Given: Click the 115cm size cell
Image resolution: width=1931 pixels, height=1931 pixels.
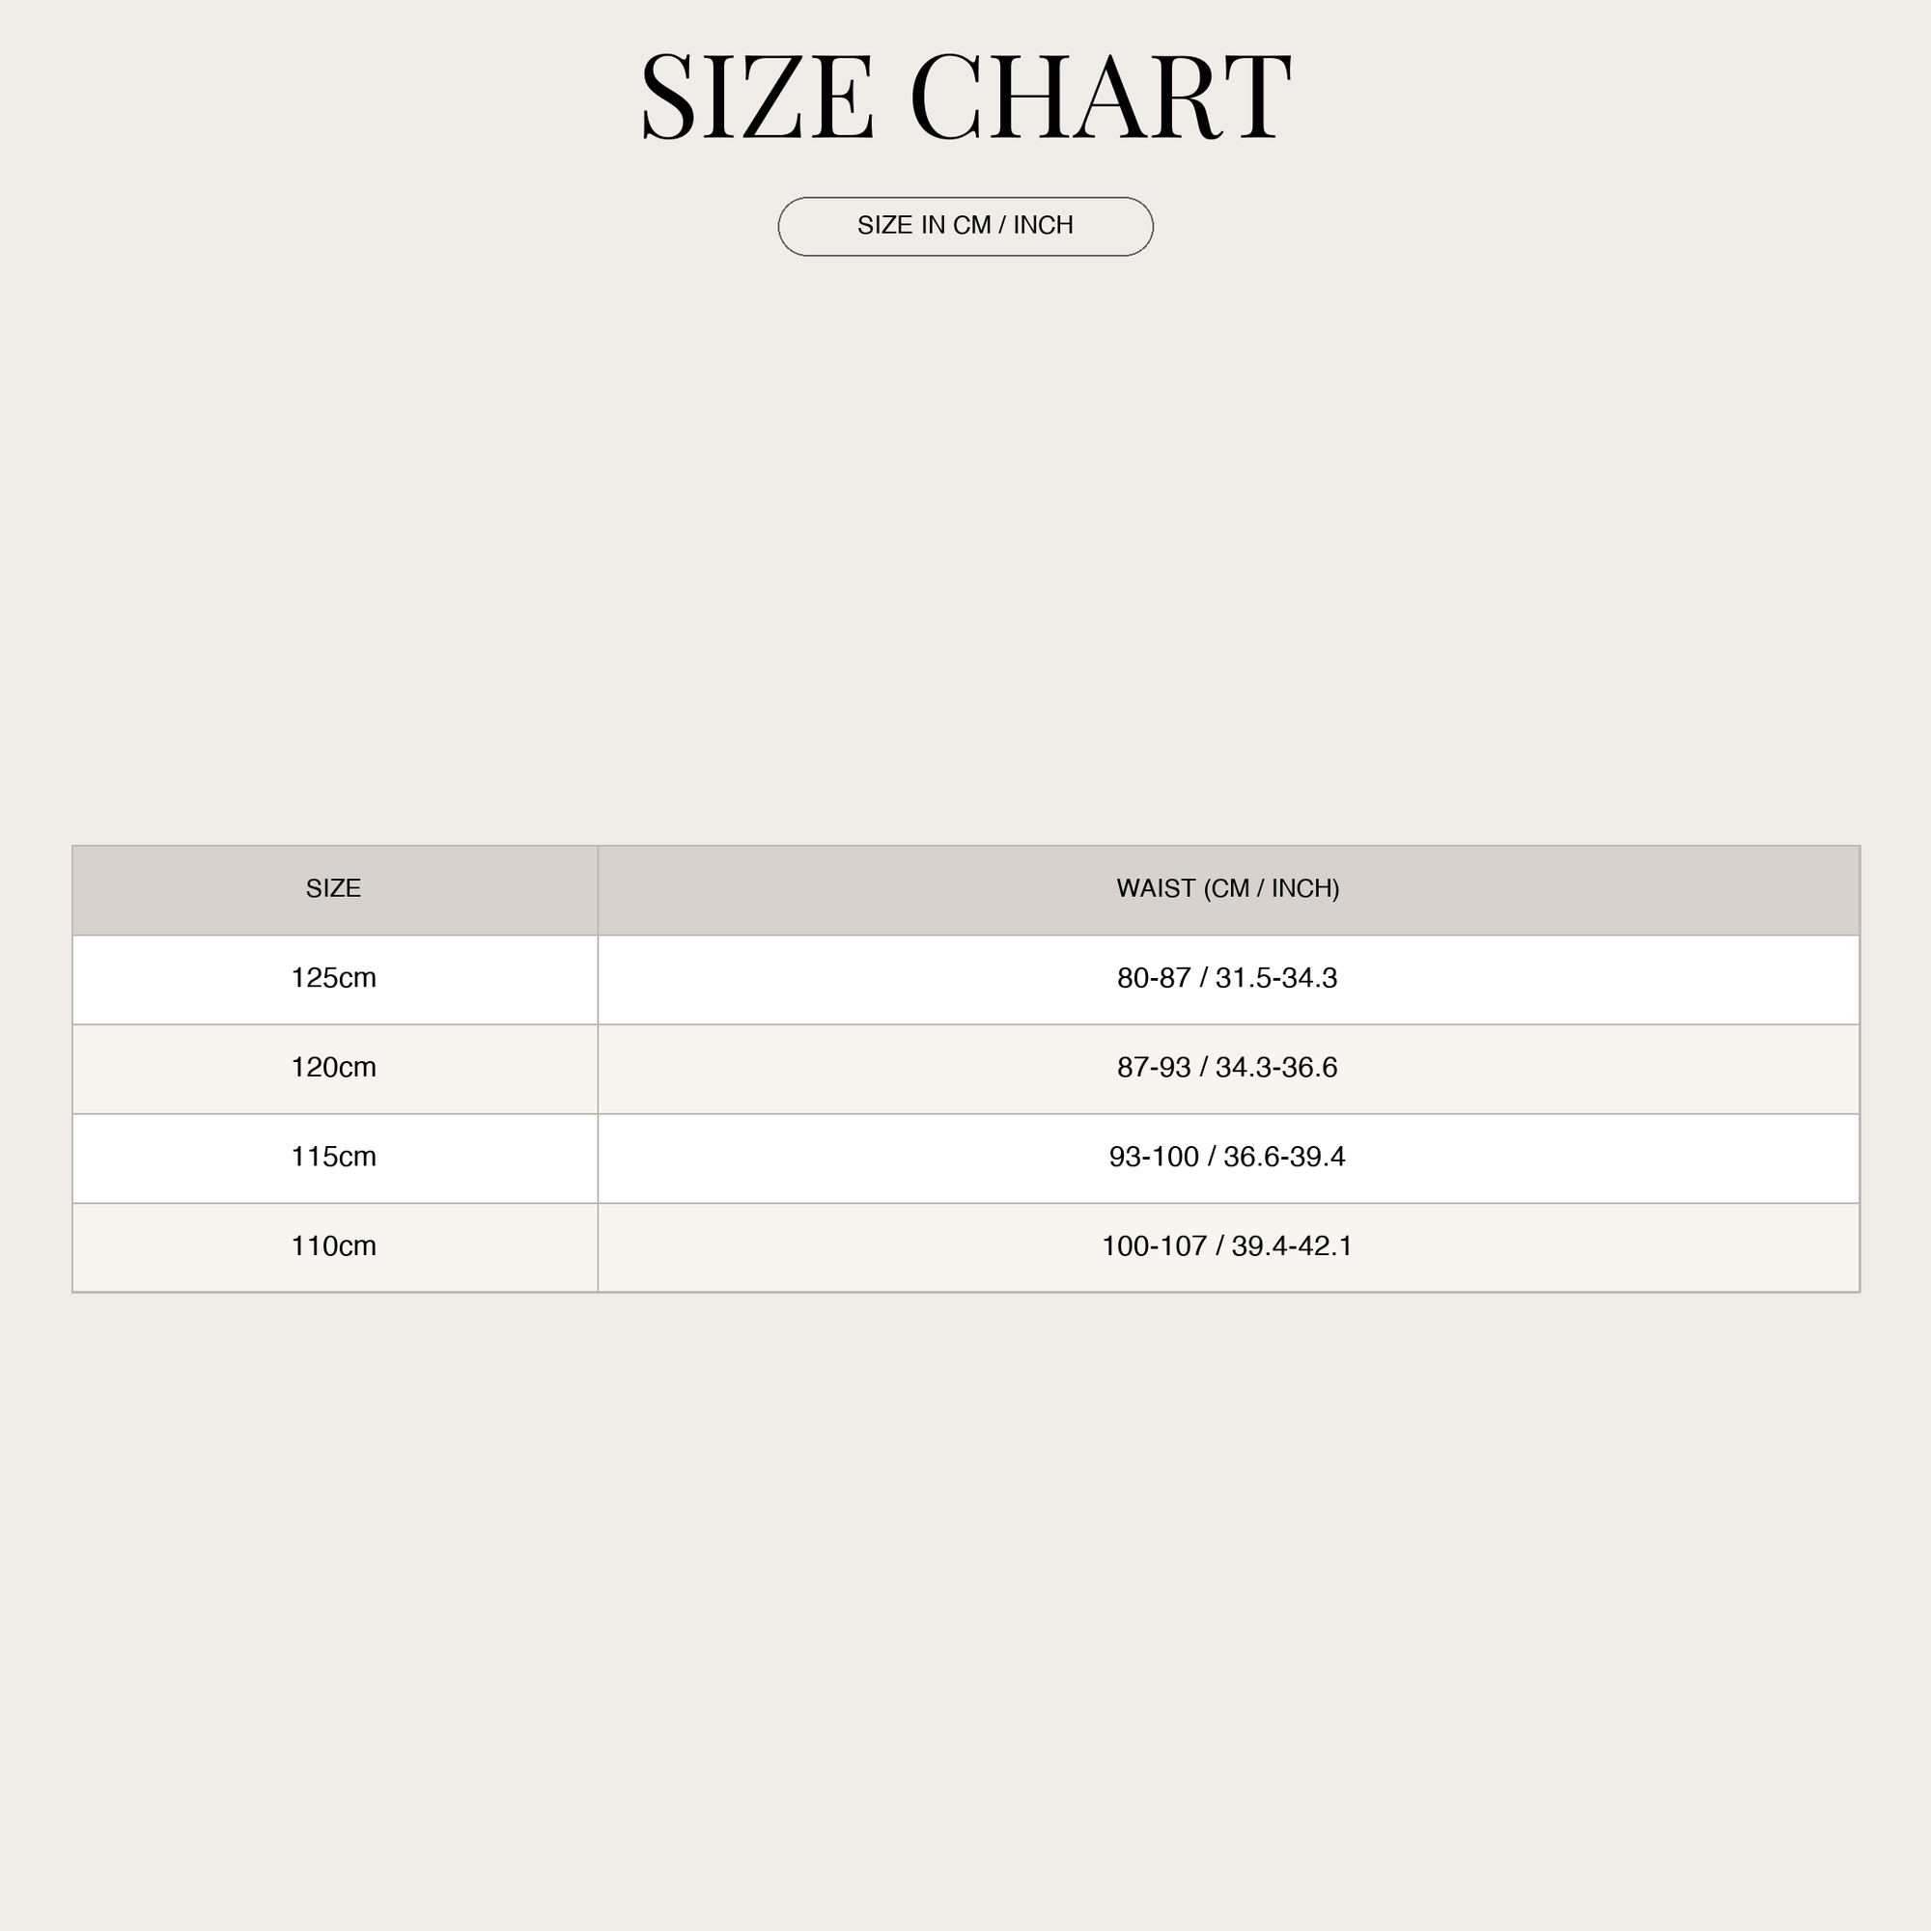Looking at the screenshot, I should (334, 1158).
